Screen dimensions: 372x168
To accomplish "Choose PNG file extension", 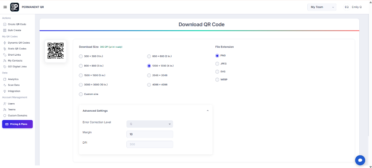I will (x=217, y=56).
